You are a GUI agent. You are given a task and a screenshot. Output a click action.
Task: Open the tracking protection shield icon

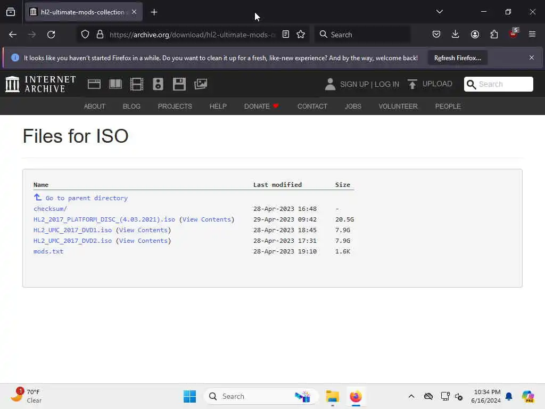click(85, 35)
